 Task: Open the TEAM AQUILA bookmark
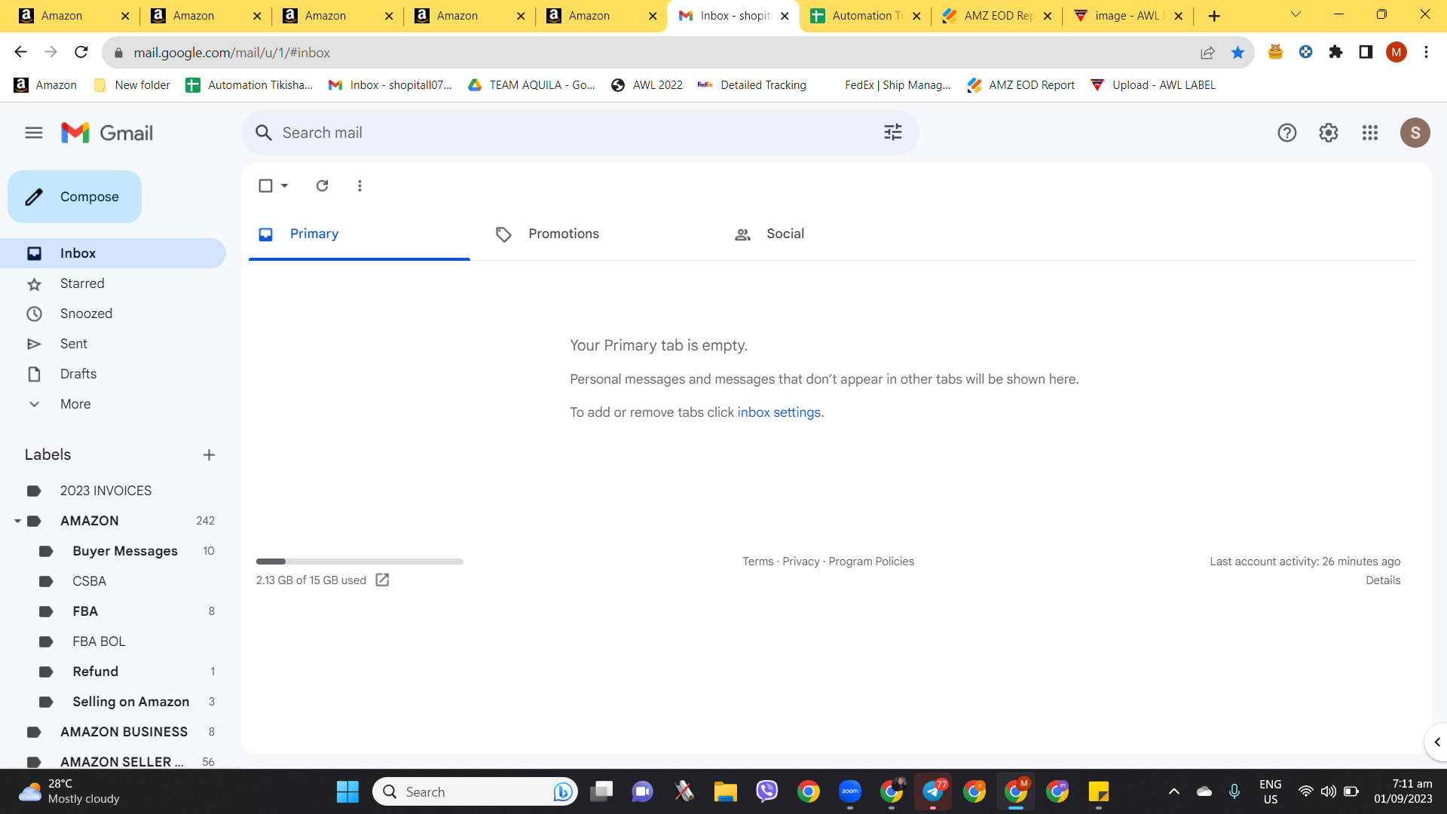point(532,85)
